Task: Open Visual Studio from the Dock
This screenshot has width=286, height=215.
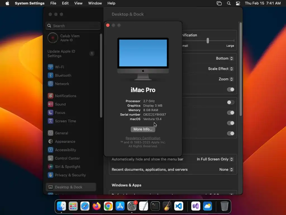Action: [196, 206]
